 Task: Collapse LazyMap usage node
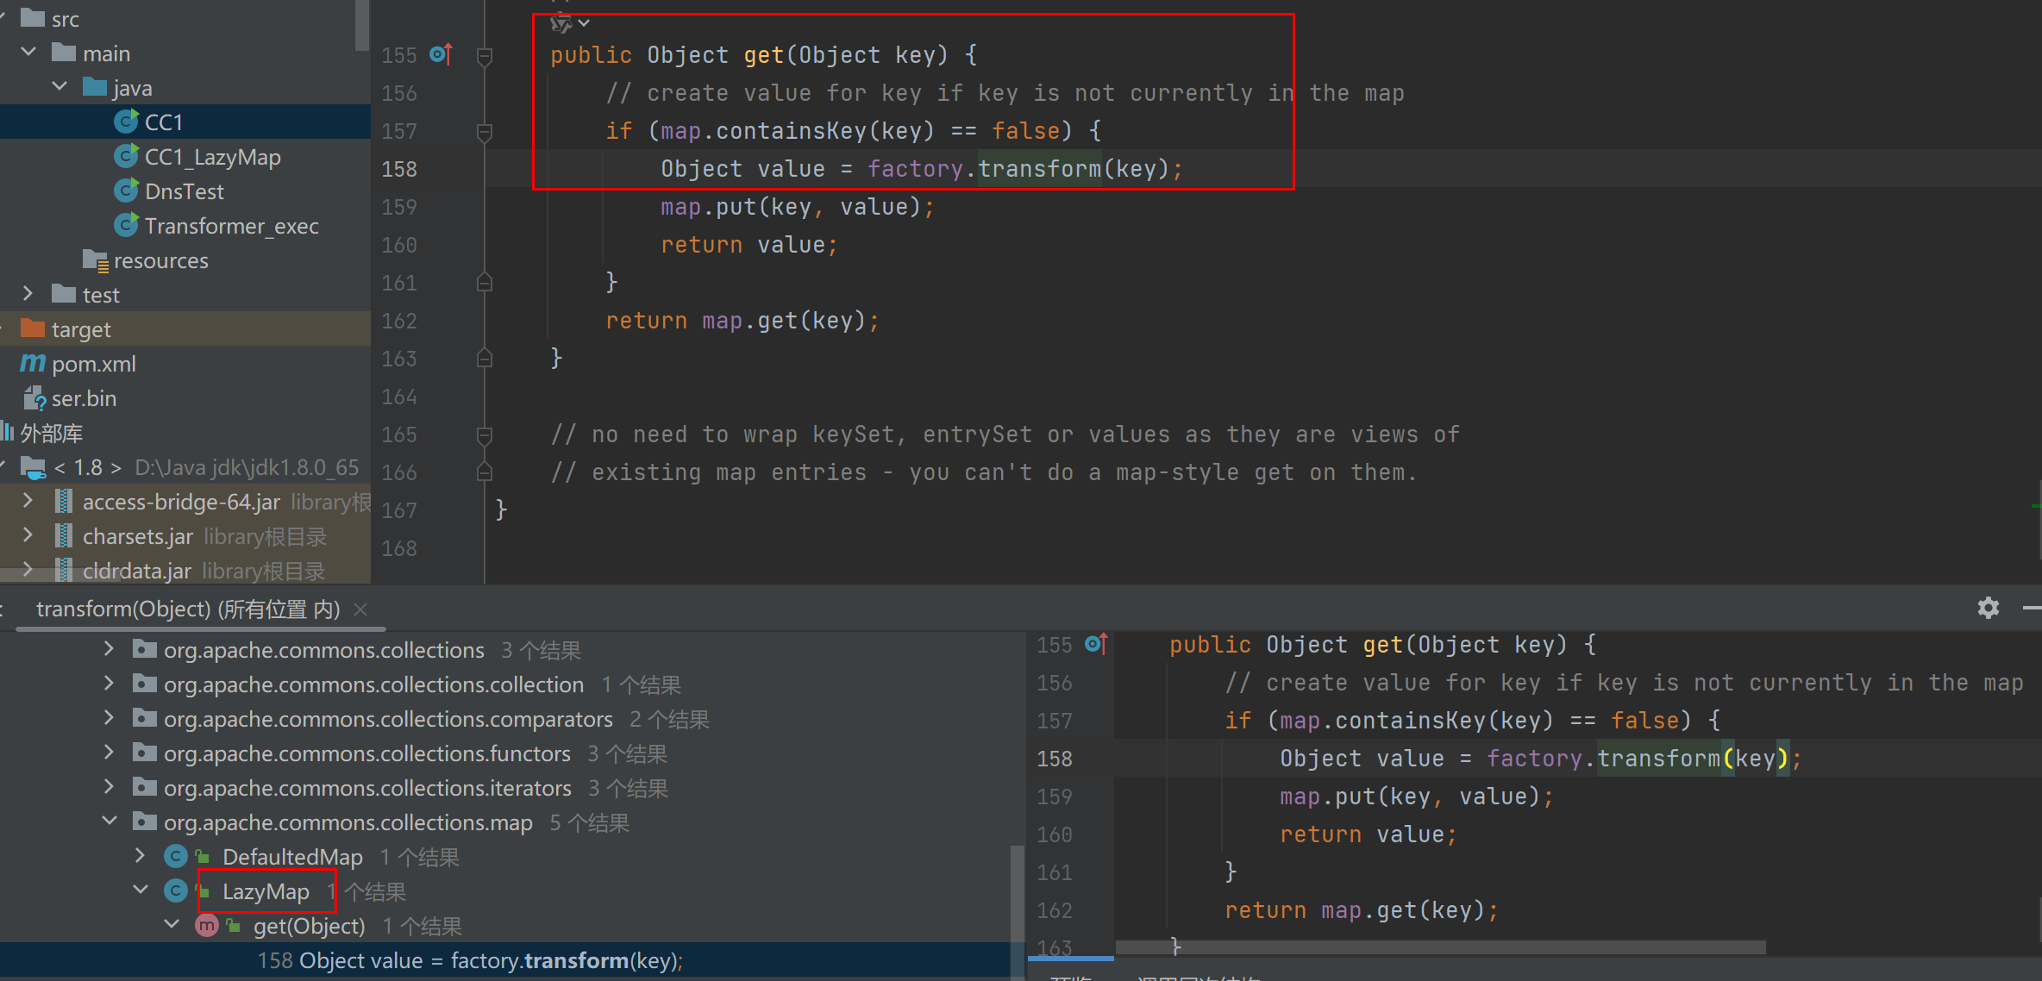pos(140,890)
